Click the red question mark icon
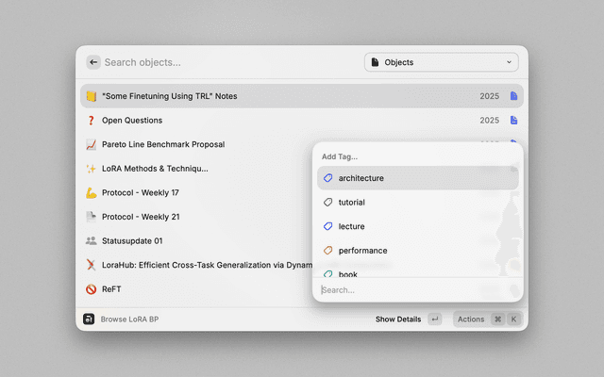604x377 pixels. [92, 121]
